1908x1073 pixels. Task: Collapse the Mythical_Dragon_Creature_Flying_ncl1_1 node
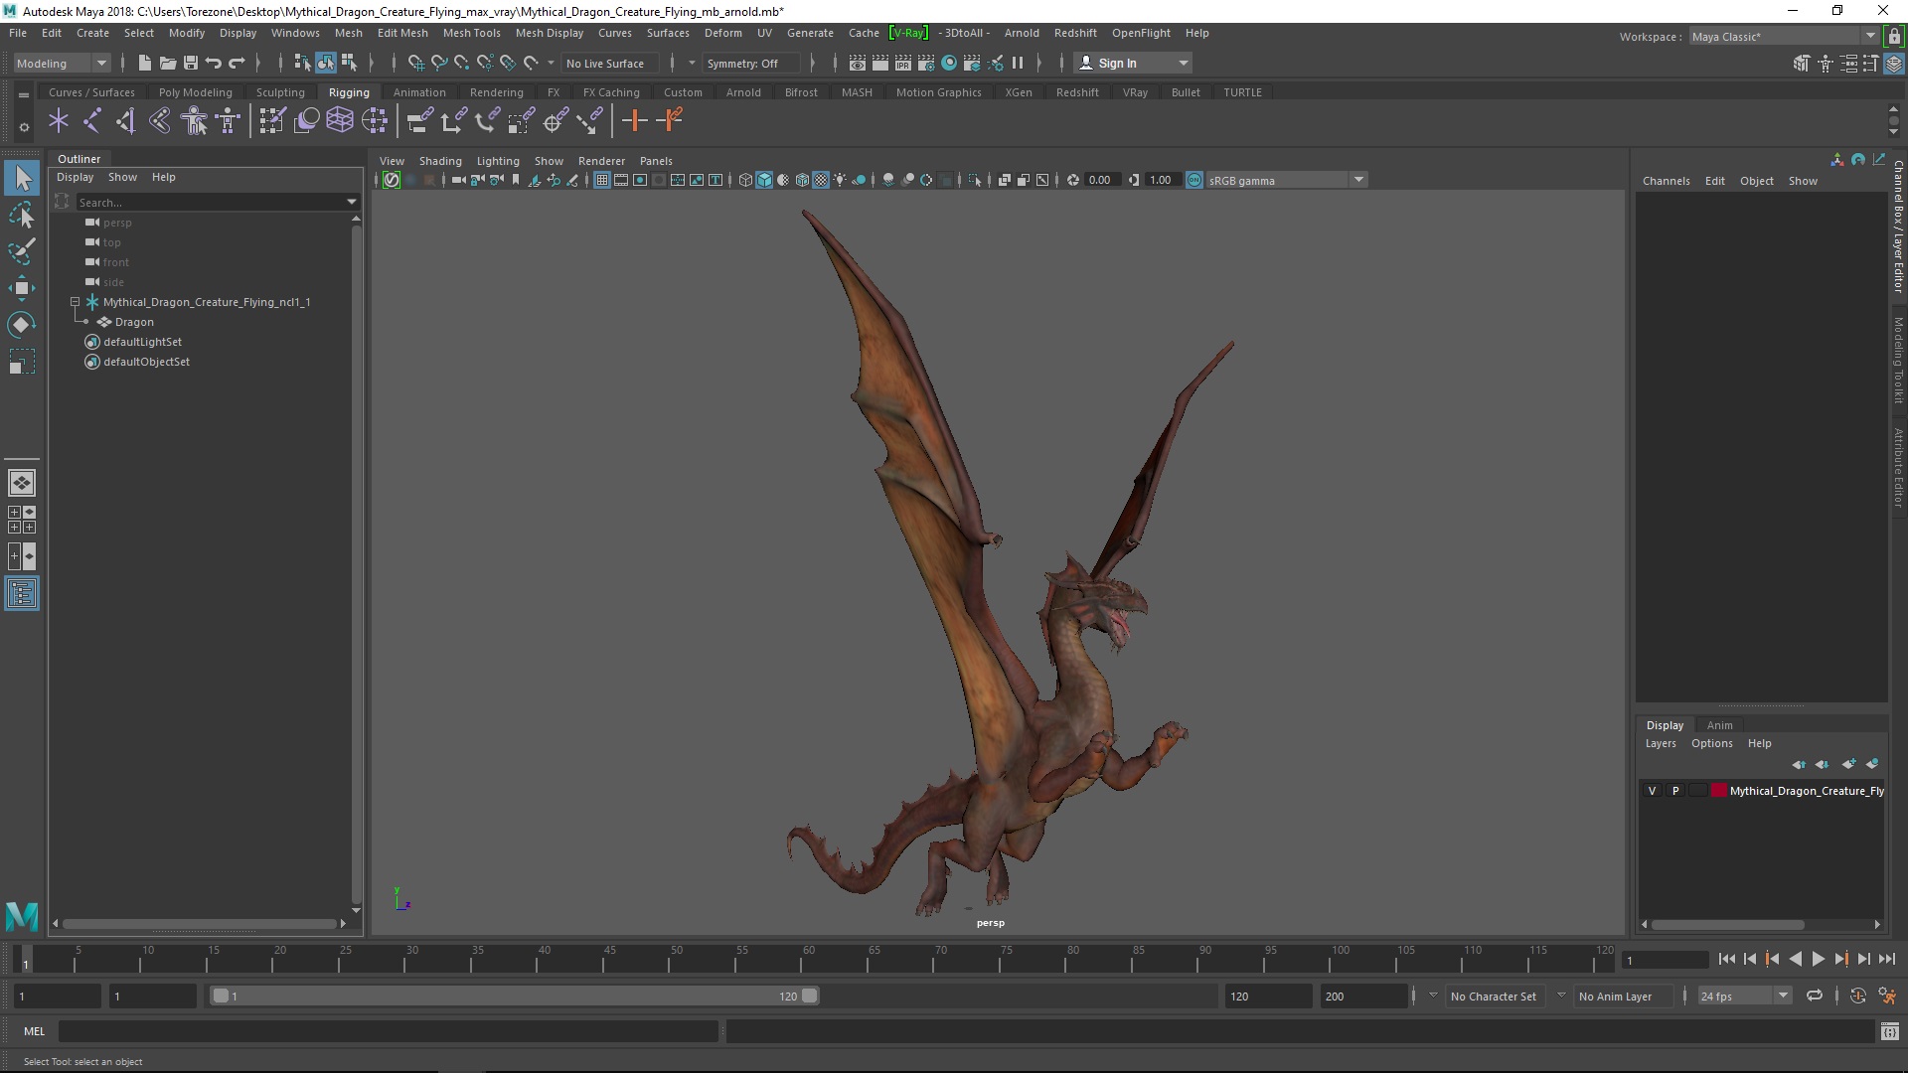(75, 302)
